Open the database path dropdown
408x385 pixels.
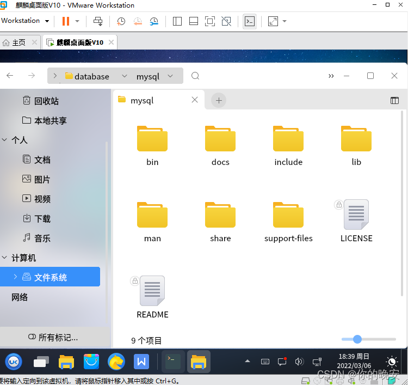pos(125,76)
